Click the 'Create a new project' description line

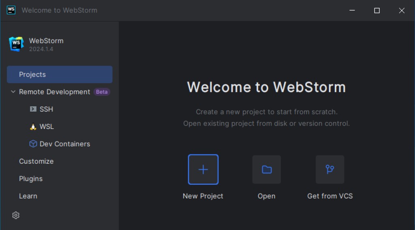click(x=267, y=112)
